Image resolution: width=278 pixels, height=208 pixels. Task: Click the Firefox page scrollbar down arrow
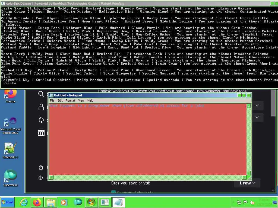(273, 190)
